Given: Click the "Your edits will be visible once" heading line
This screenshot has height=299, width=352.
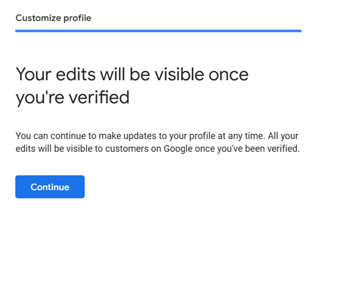Looking at the screenshot, I should (132, 74).
